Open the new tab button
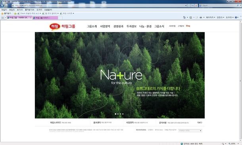 (60, 18)
